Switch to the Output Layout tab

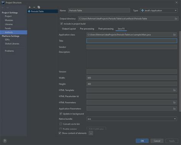(x=69, y=29)
